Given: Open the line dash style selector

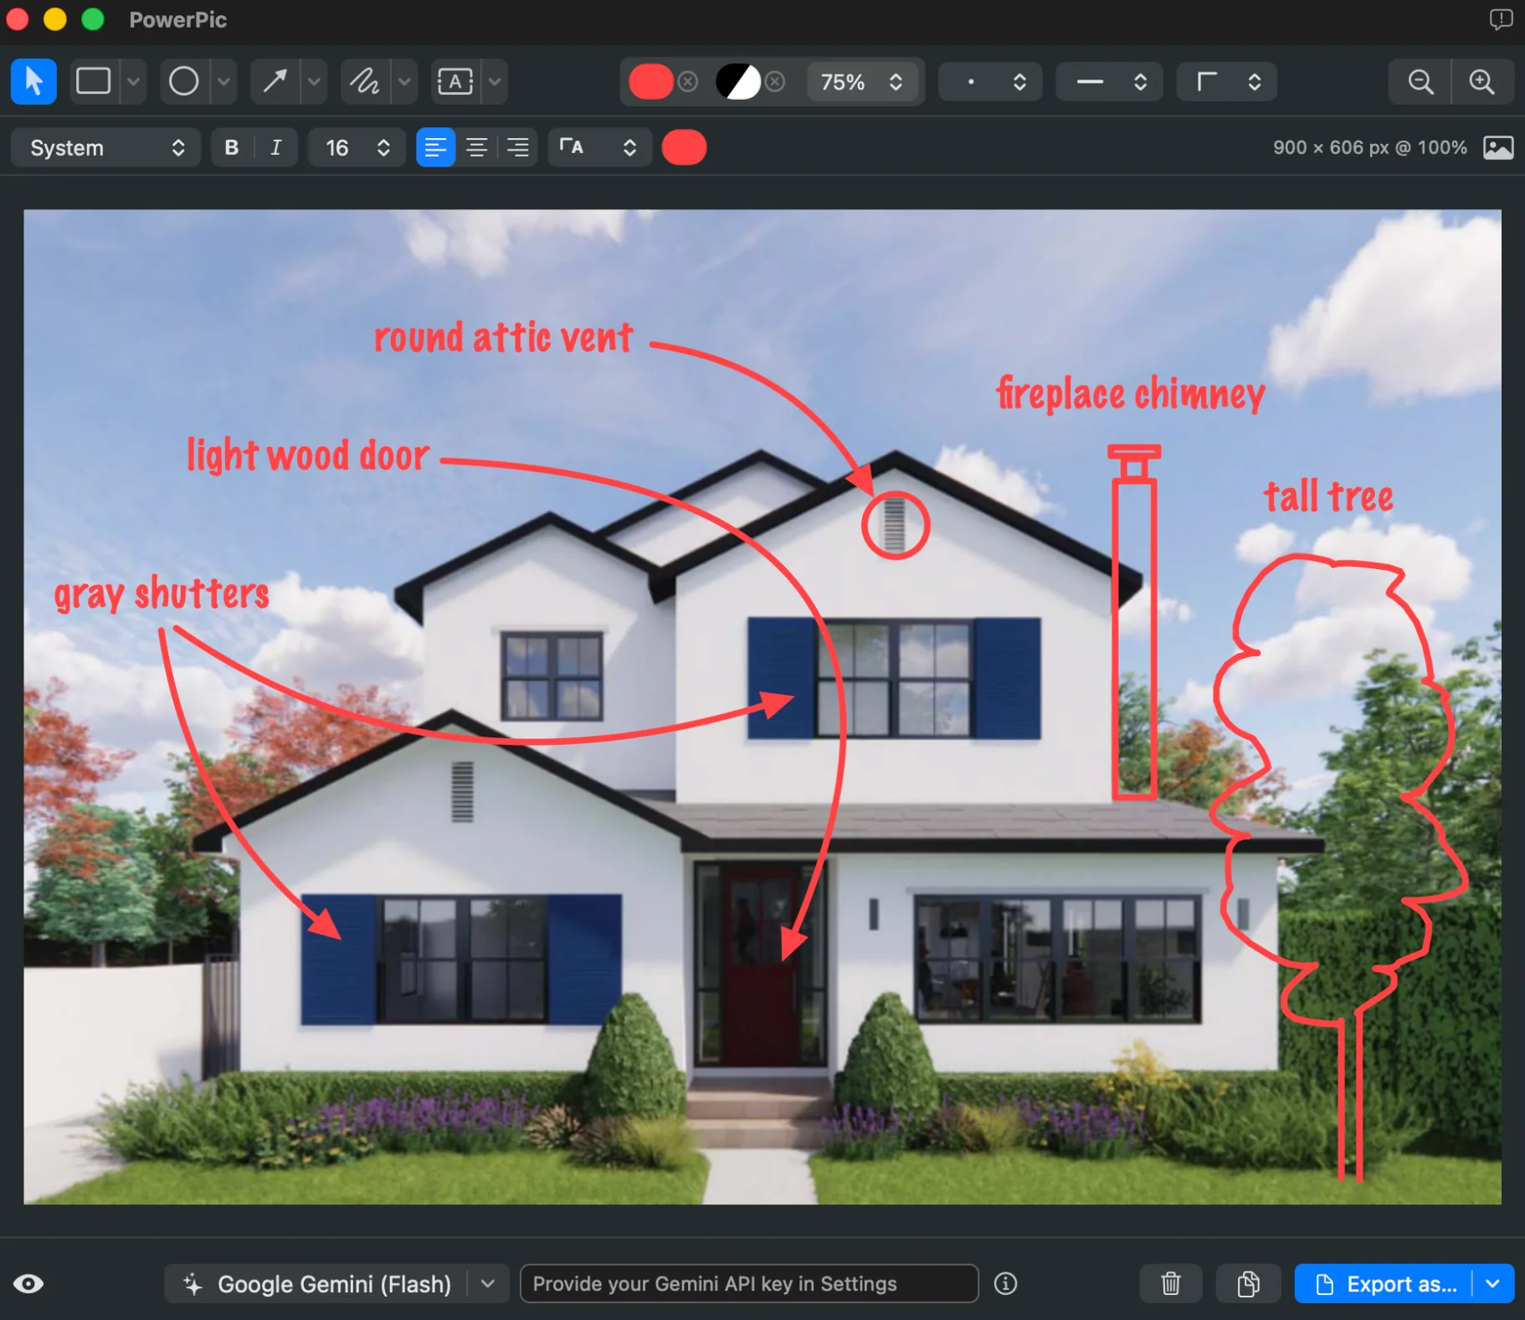Looking at the screenshot, I should (1109, 81).
